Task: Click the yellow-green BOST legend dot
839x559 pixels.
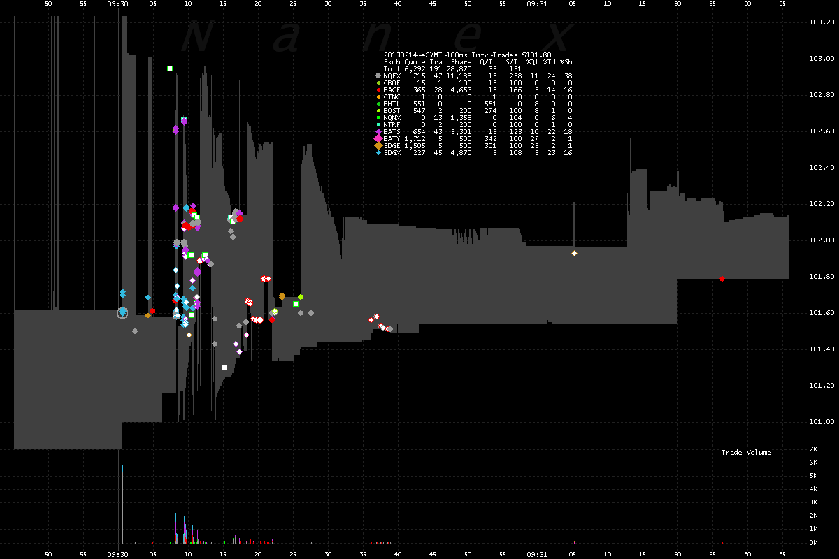Action: coord(378,110)
